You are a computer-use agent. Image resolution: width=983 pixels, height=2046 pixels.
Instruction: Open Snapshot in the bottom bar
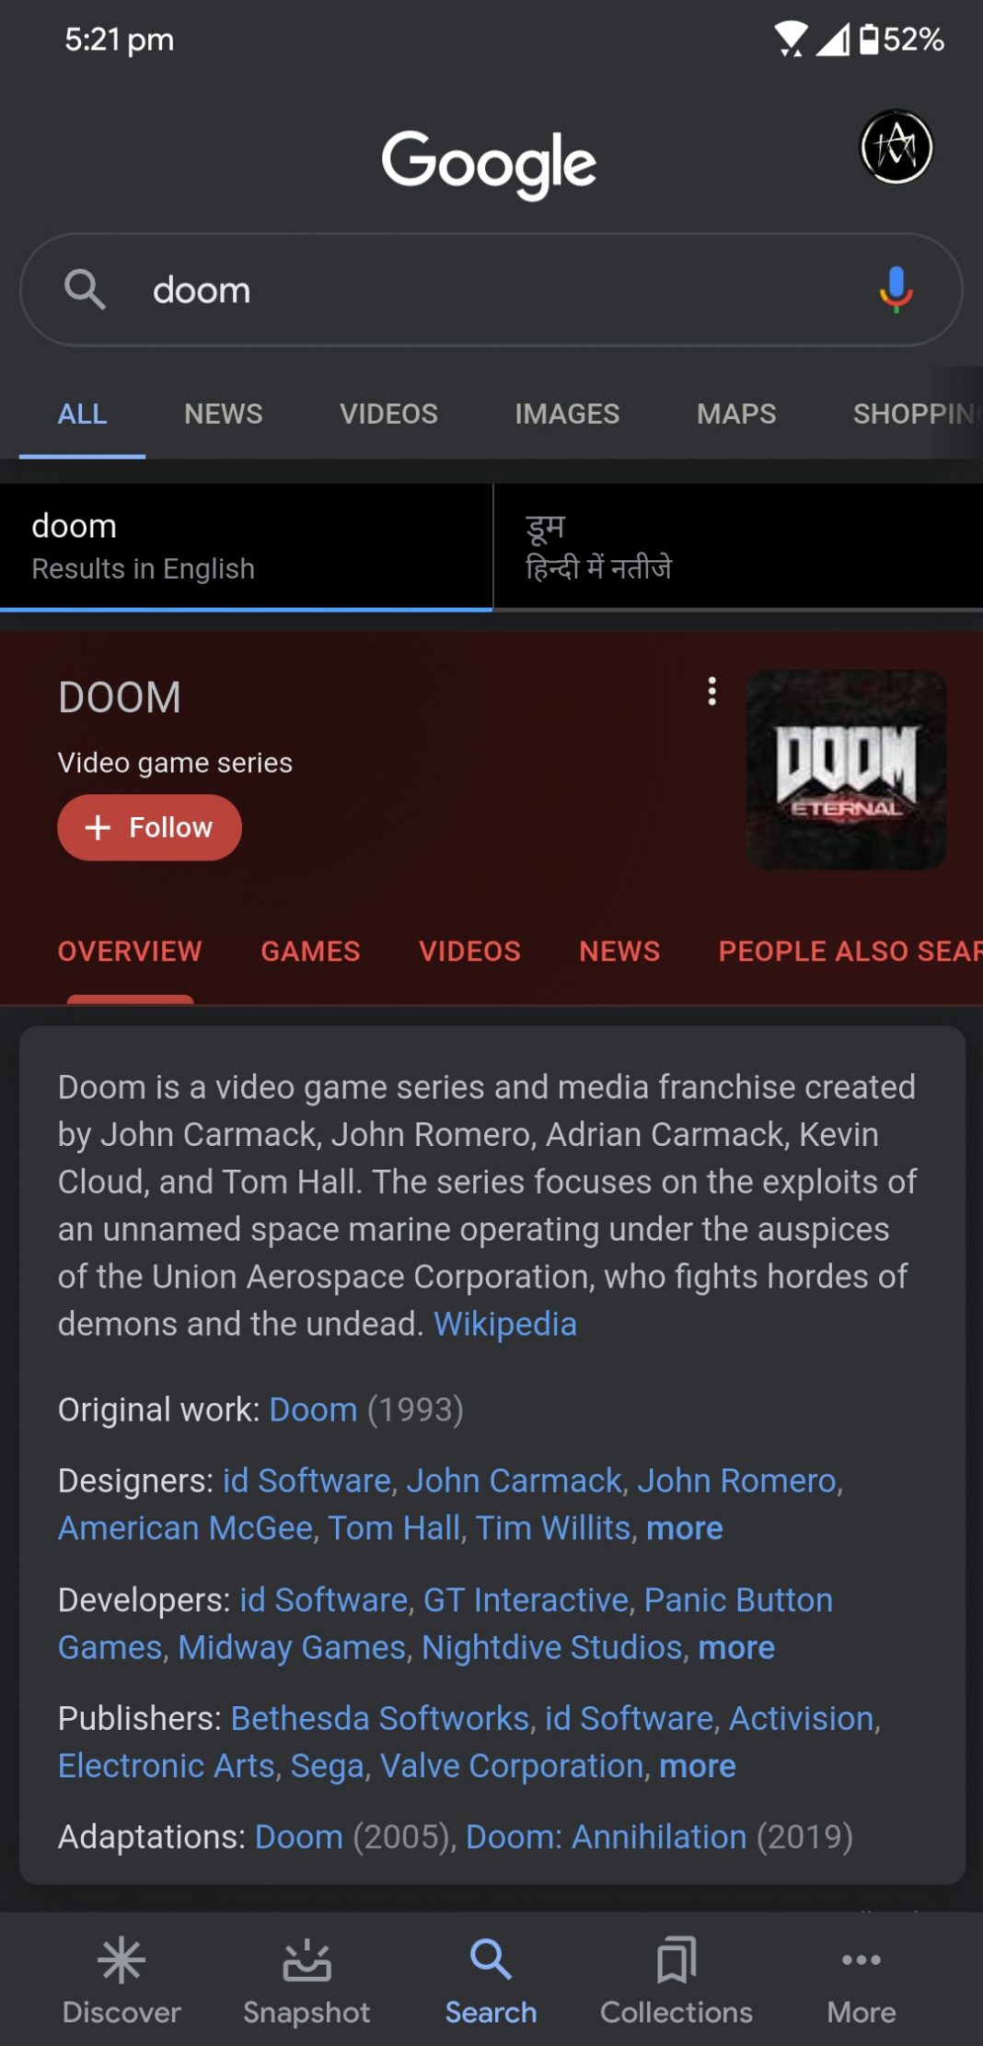pyautogui.click(x=306, y=1981)
